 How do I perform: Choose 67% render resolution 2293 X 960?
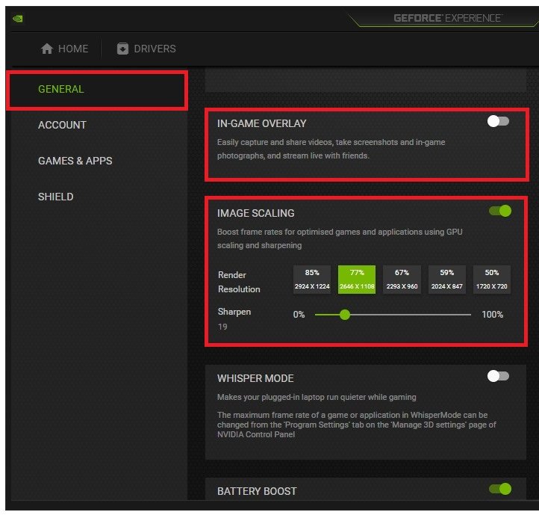(x=402, y=280)
